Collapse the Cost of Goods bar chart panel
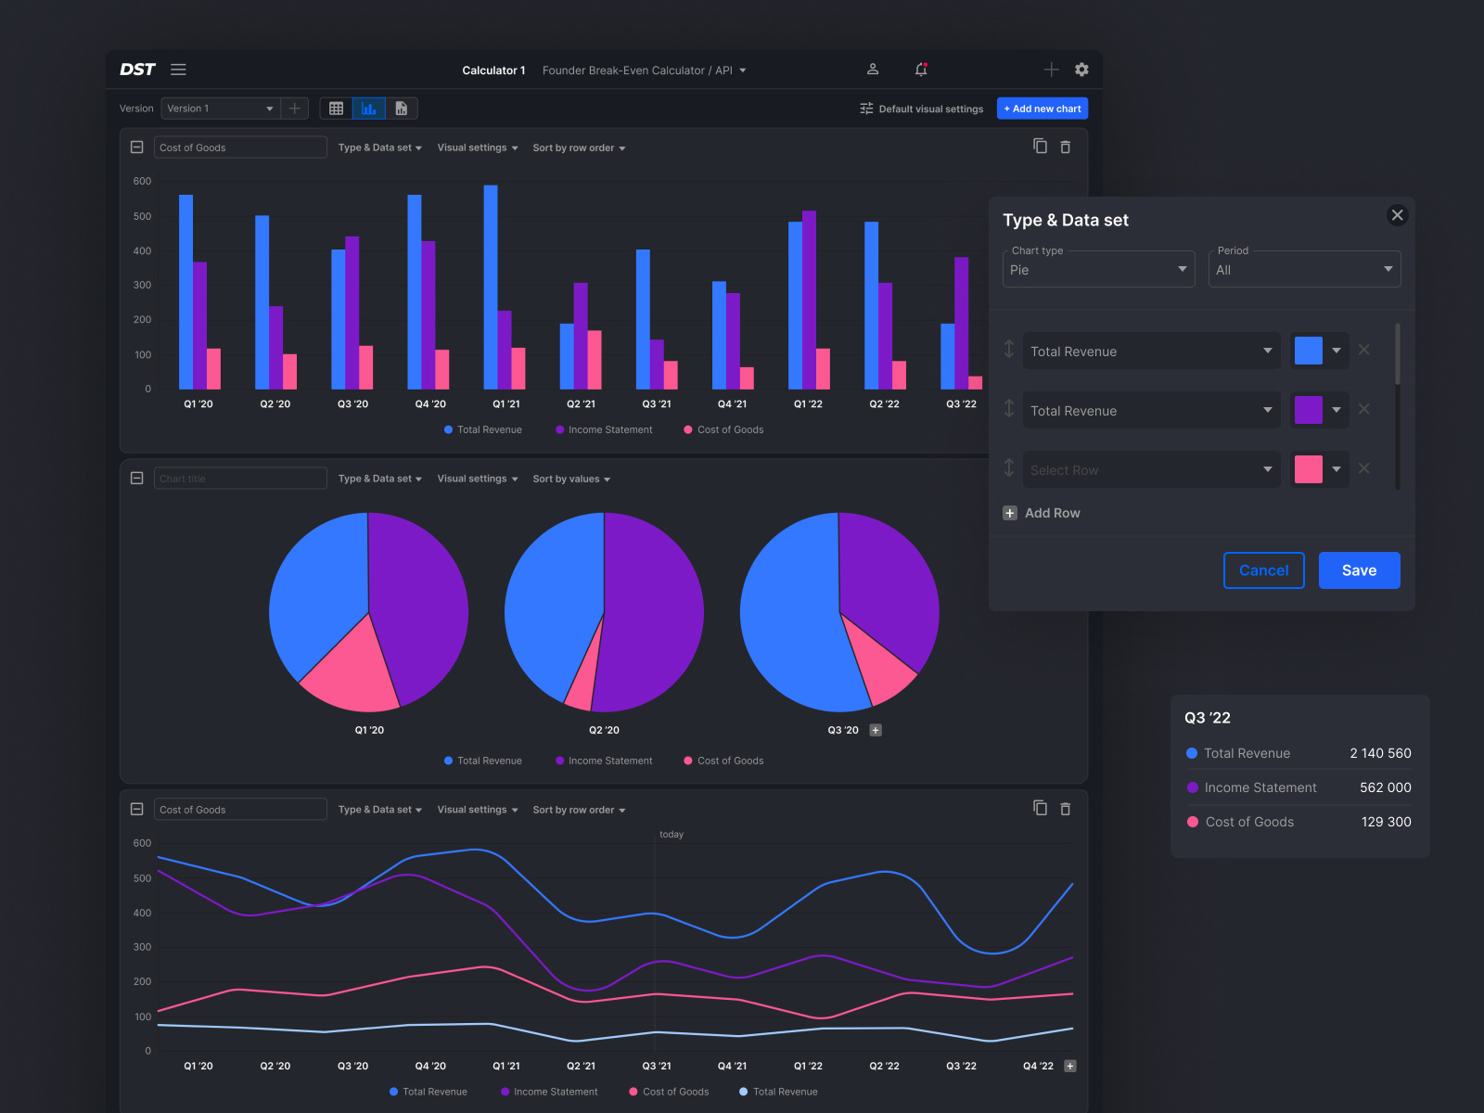Image resolution: width=1484 pixels, height=1113 pixels. [x=136, y=147]
